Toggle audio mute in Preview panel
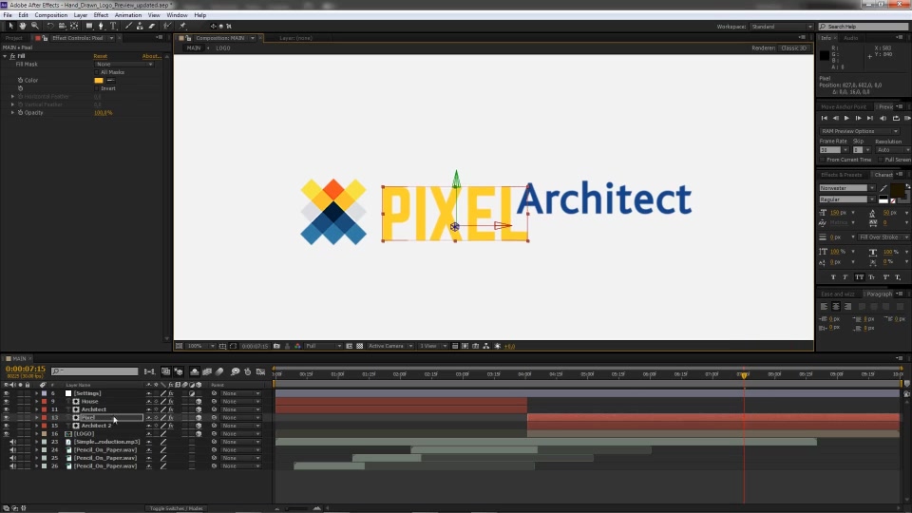This screenshot has height=513, width=912. 883,118
